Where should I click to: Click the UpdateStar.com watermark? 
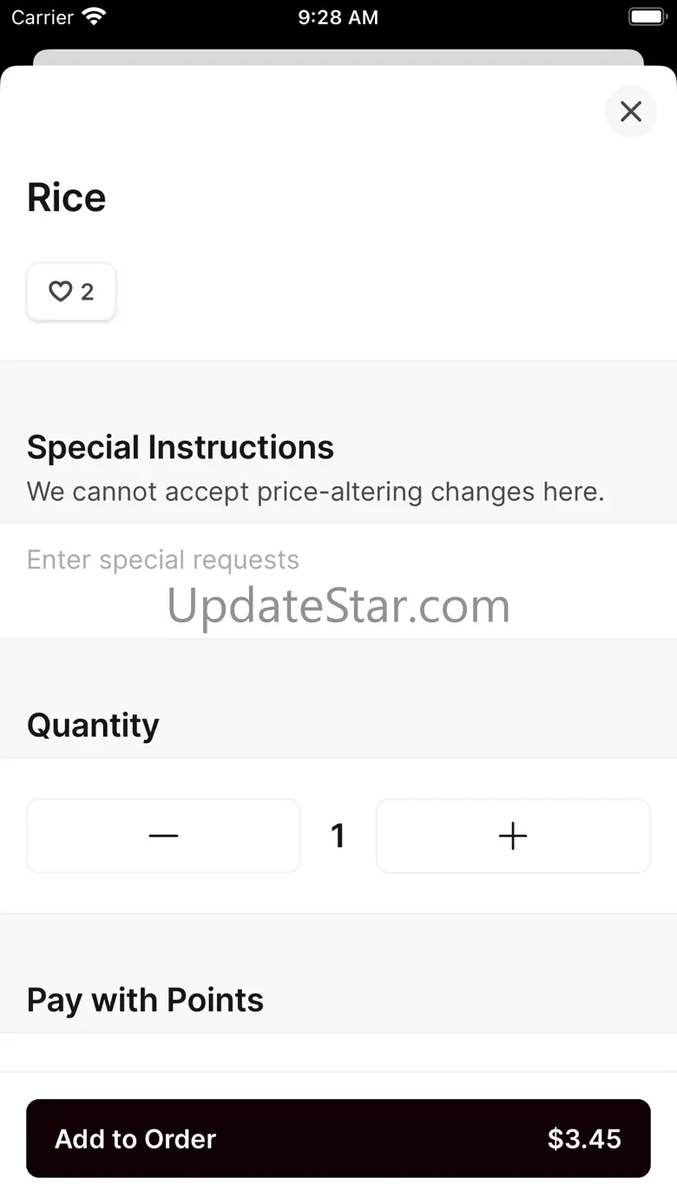coord(338,606)
